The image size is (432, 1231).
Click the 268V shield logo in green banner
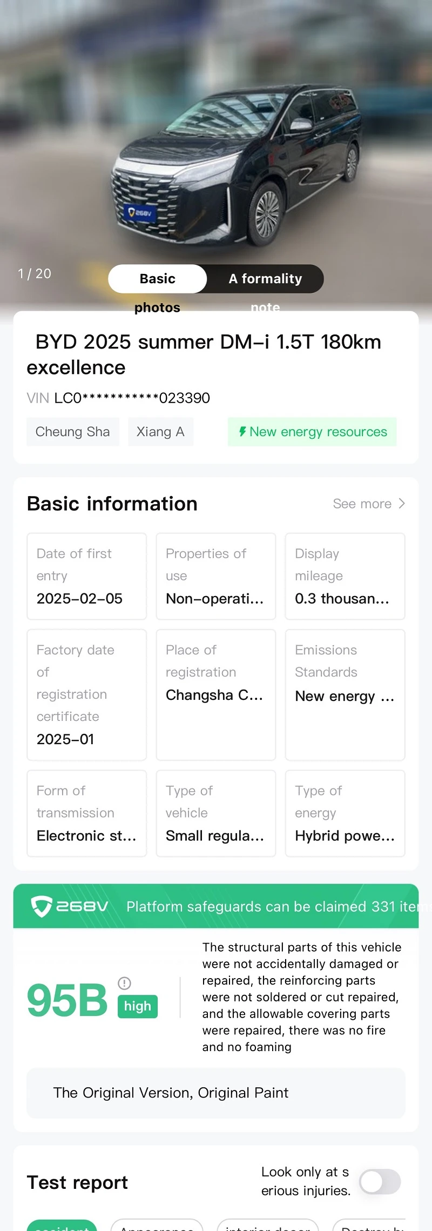pos(69,906)
